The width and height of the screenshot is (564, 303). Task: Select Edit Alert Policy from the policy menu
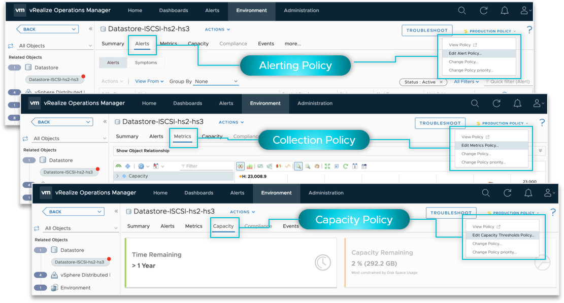click(x=465, y=53)
